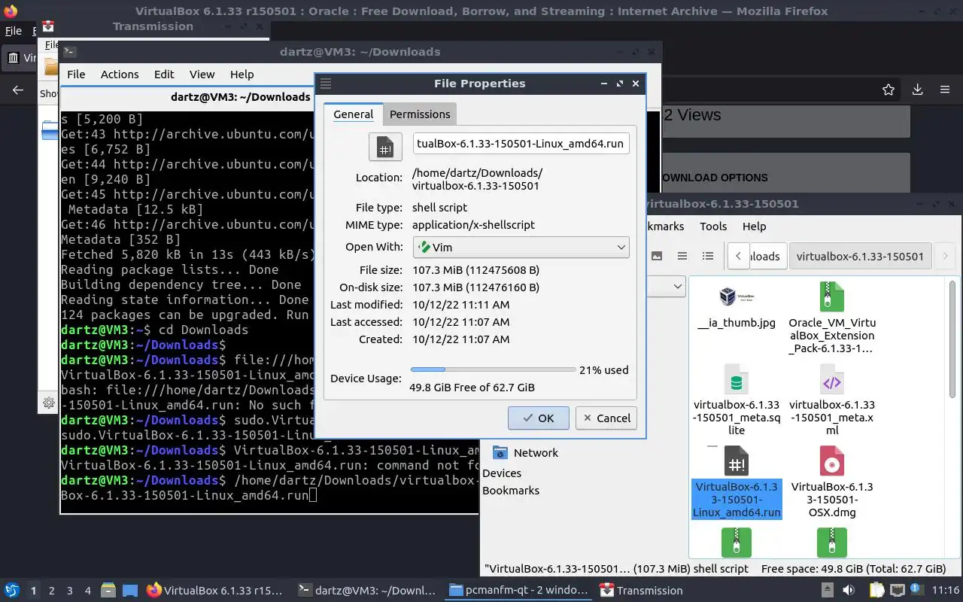Open the Firefox hamburger menu
The image size is (963, 602).
pos(945,90)
